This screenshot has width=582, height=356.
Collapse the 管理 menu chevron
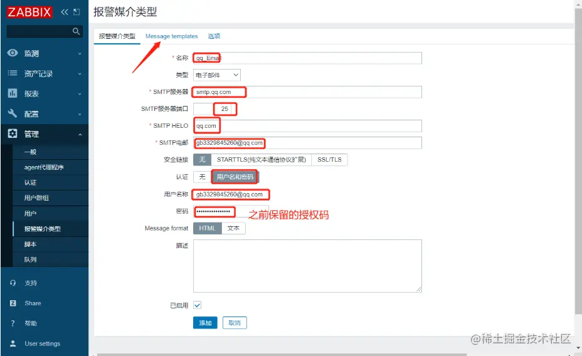80,134
